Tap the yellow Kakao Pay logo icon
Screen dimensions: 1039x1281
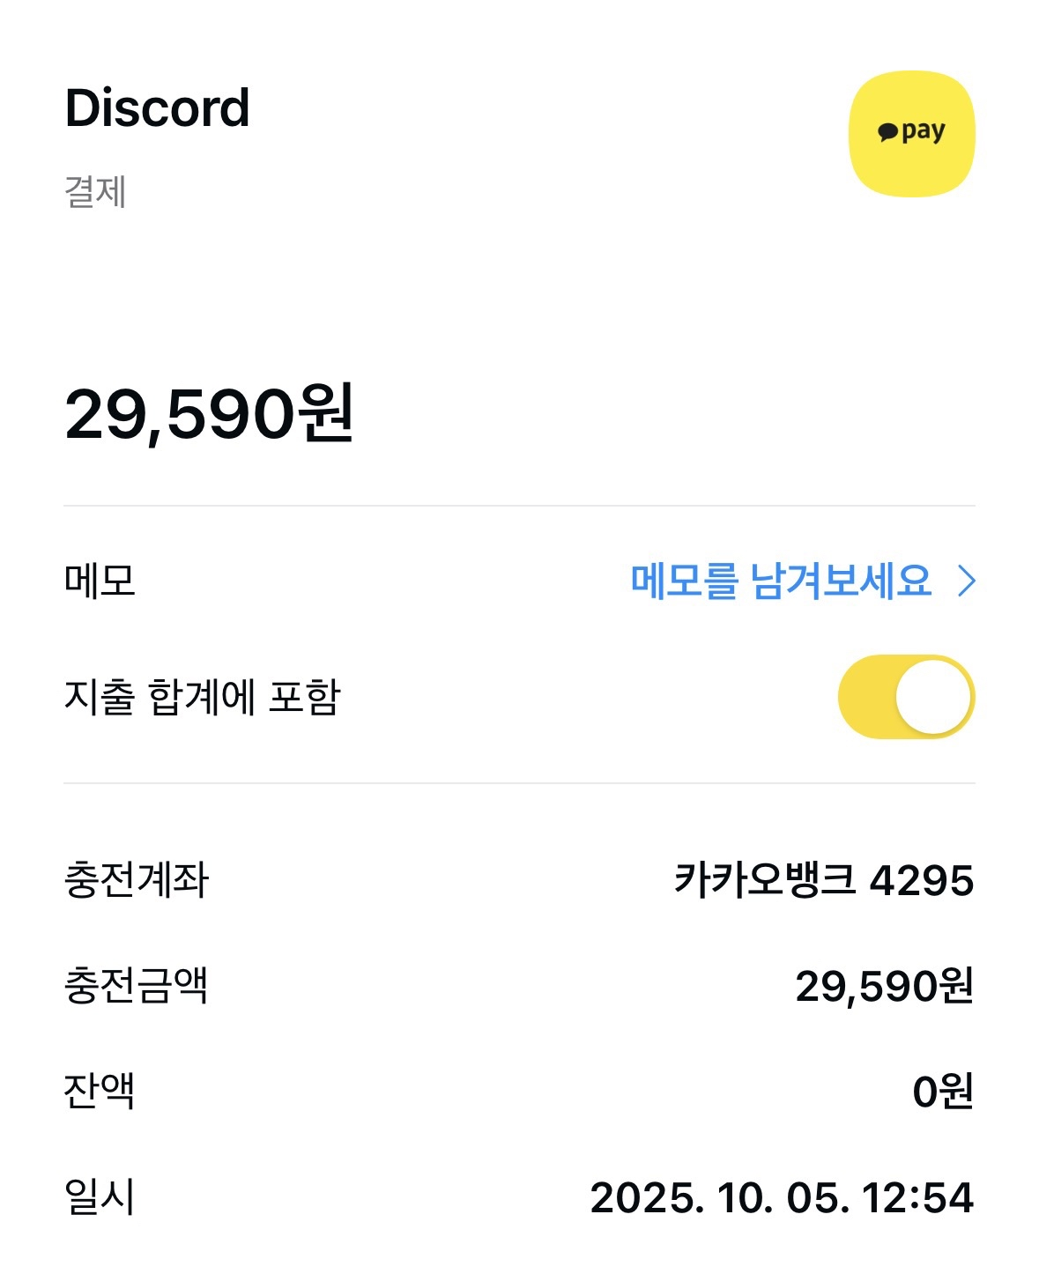[911, 134]
